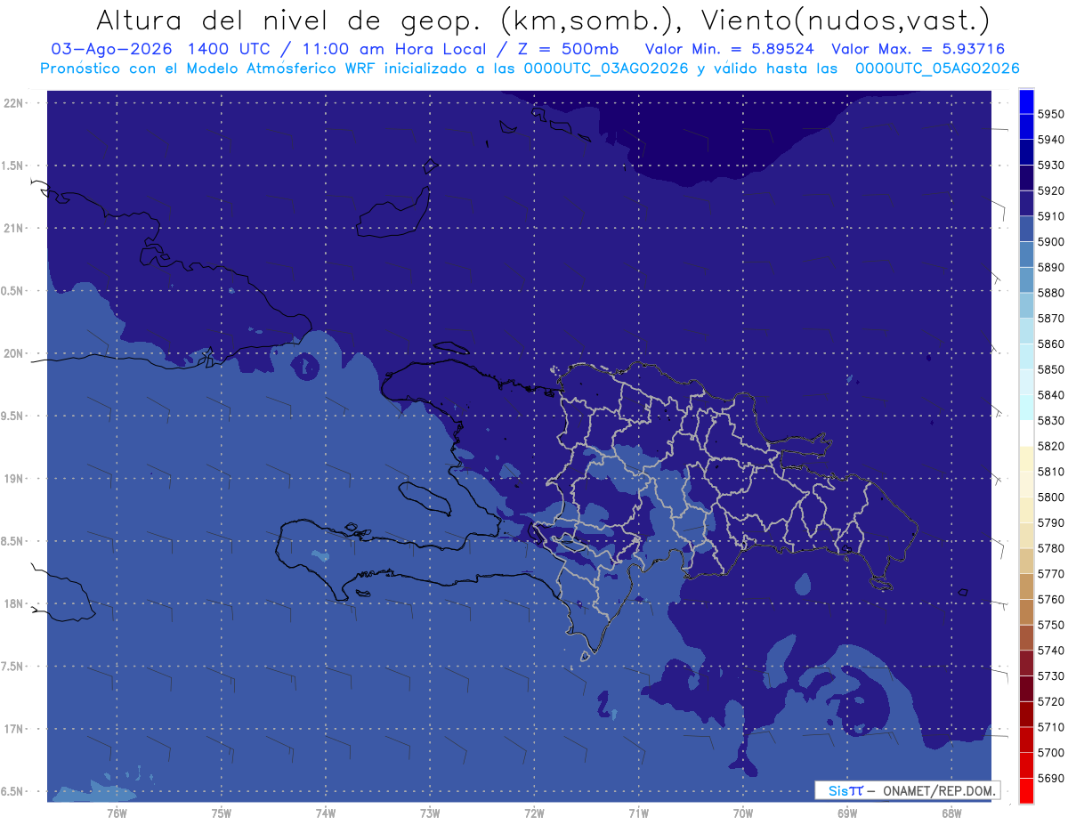Select the 'Z = 500mb' level text
The width and height of the screenshot is (1068, 825).
point(568,50)
